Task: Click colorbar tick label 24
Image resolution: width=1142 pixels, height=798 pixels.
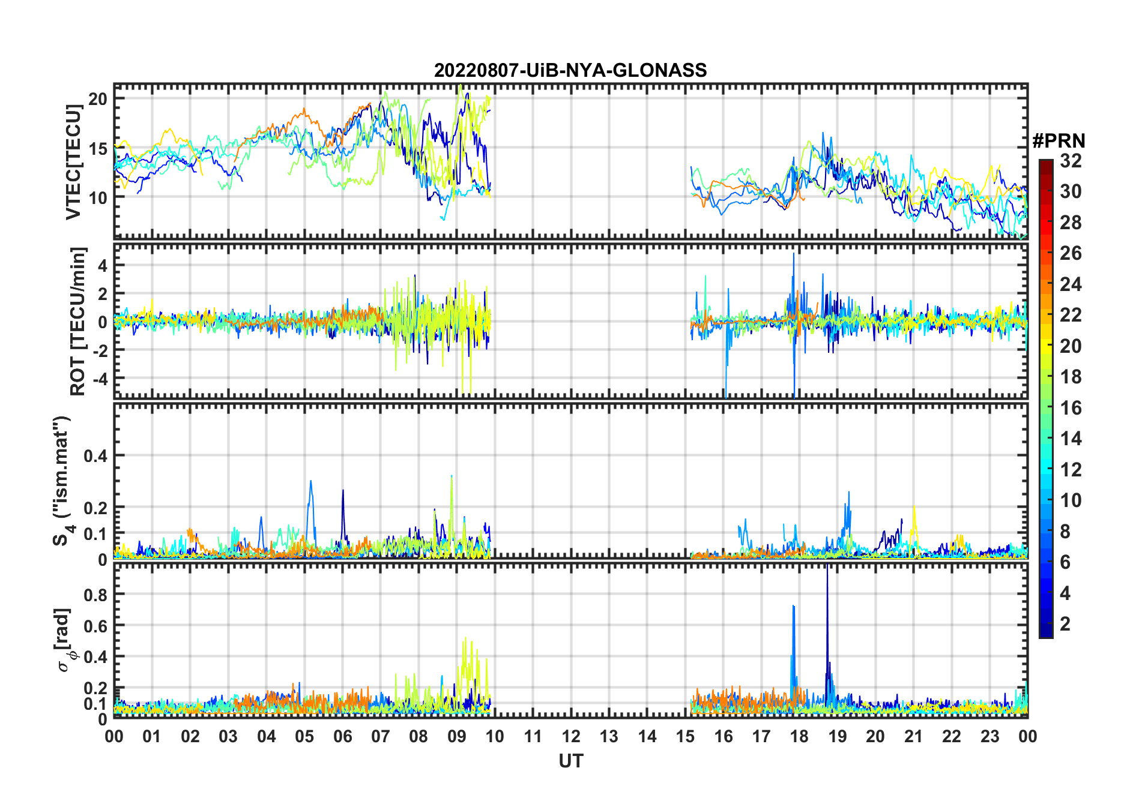Action: (1071, 284)
